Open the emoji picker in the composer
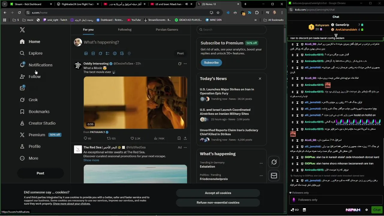 115,53
